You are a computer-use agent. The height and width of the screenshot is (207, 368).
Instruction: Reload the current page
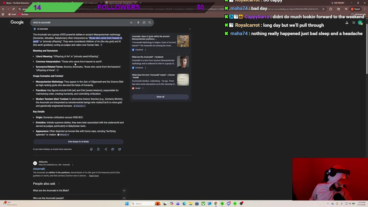(13, 9)
